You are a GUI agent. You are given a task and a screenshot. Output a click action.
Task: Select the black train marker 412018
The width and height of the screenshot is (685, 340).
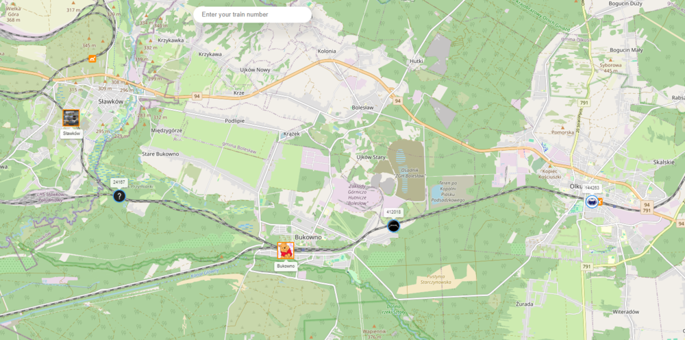tap(393, 226)
